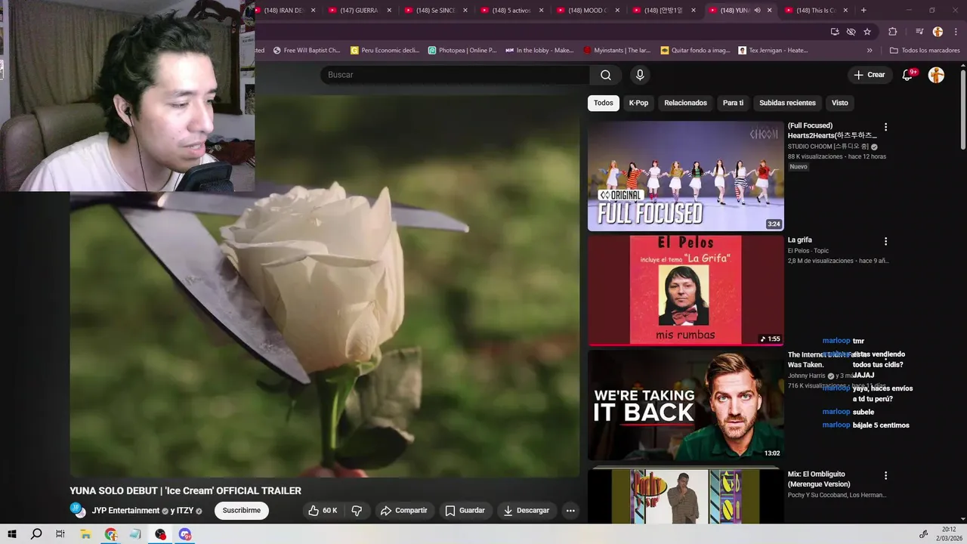Click the YouTube page vertical scrollbar
The image size is (967, 544).
tap(963, 110)
